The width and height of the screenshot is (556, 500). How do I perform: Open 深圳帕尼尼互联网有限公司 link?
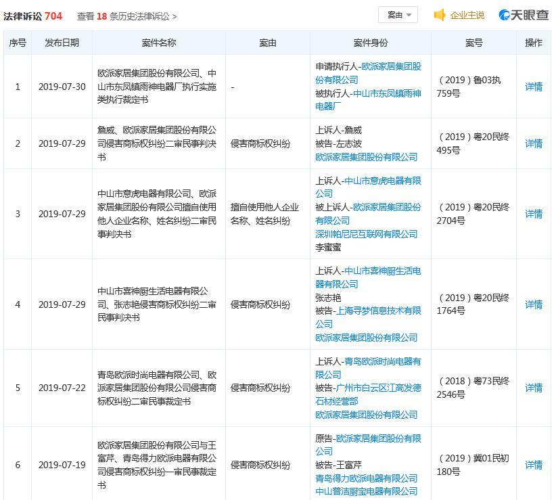(x=367, y=234)
